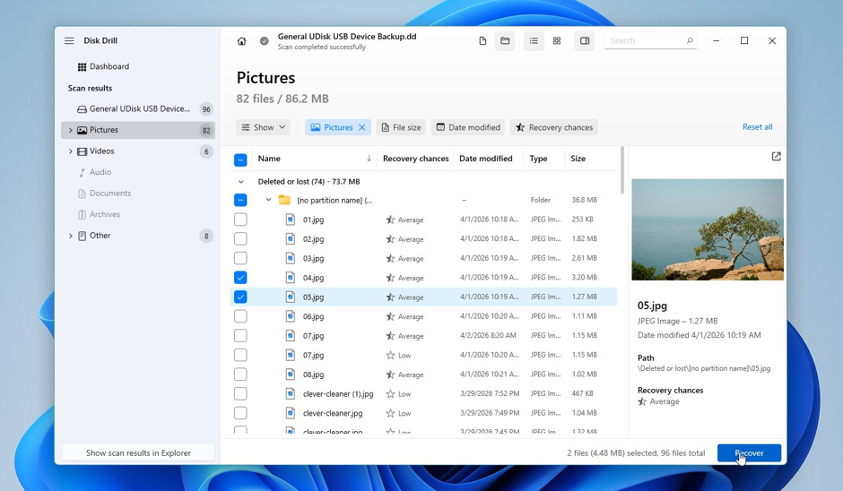
Task: Check the 02.jpg checkbox
Action: point(240,238)
